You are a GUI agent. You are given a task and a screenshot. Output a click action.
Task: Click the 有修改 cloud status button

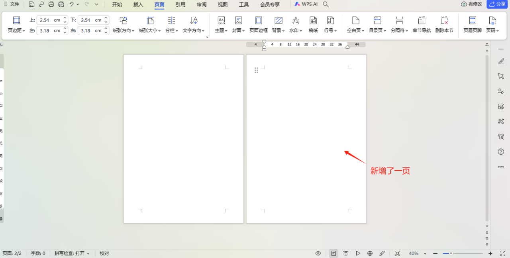[x=471, y=4]
